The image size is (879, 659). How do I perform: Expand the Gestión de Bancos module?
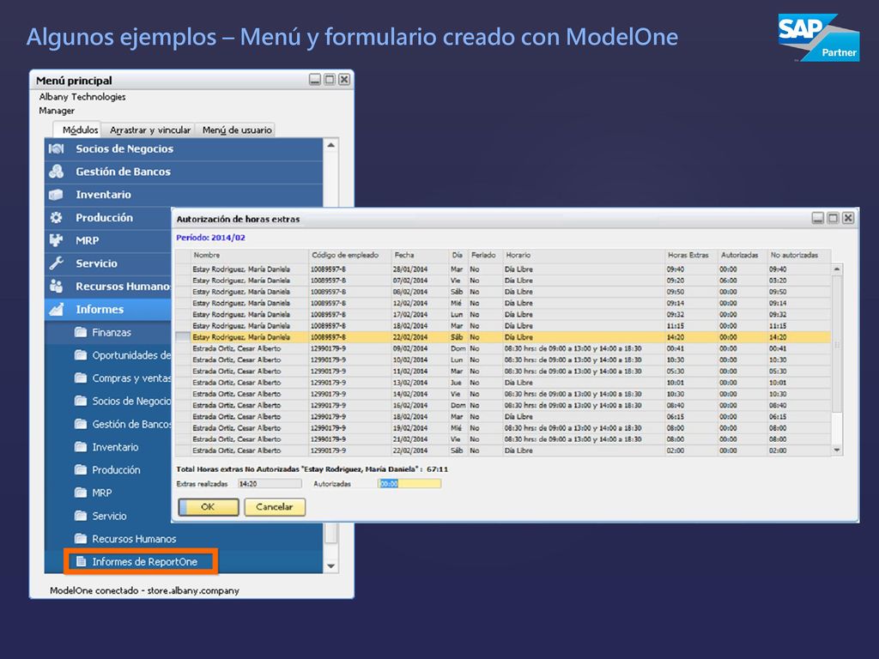(x=184, y=172)
